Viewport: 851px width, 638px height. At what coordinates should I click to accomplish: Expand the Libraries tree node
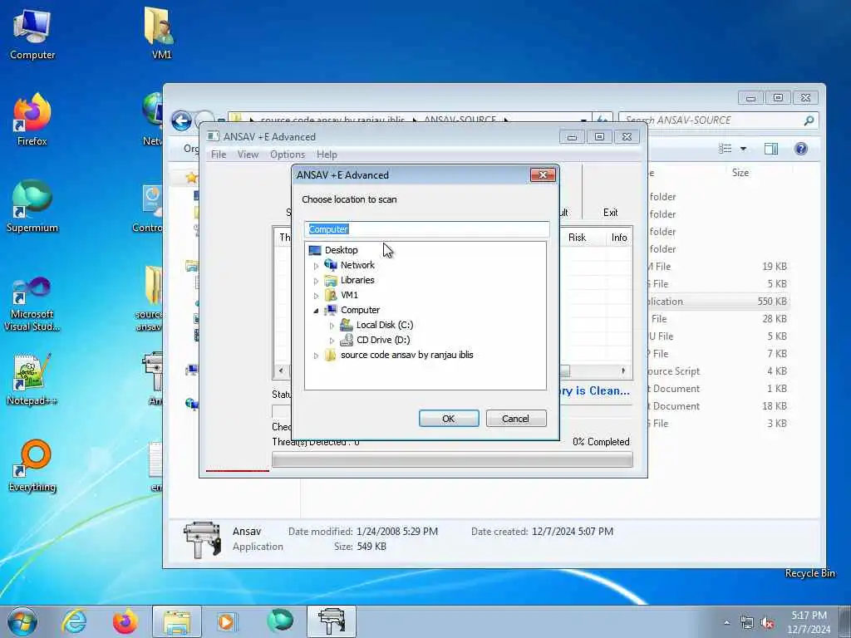pos(316,281)
